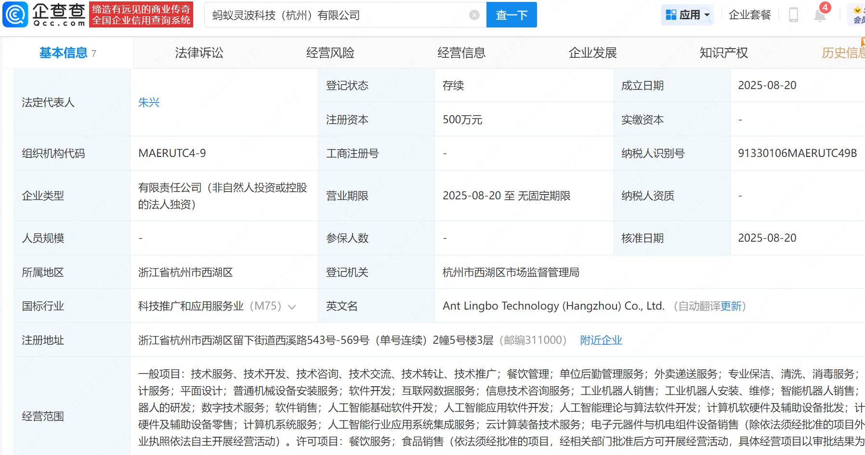Open legal representative 朱兴 link
The image size is (865, 455).
click(149, 103)
